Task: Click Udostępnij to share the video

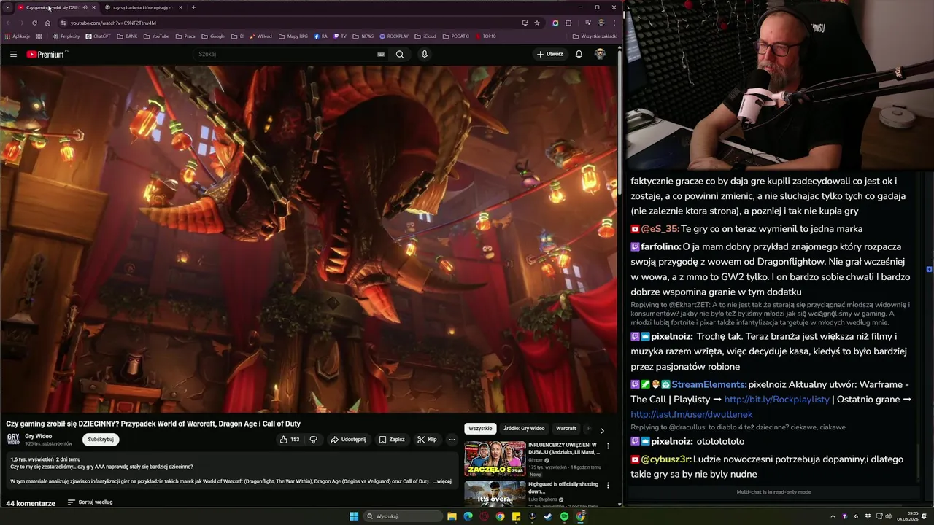Action: 348,440
